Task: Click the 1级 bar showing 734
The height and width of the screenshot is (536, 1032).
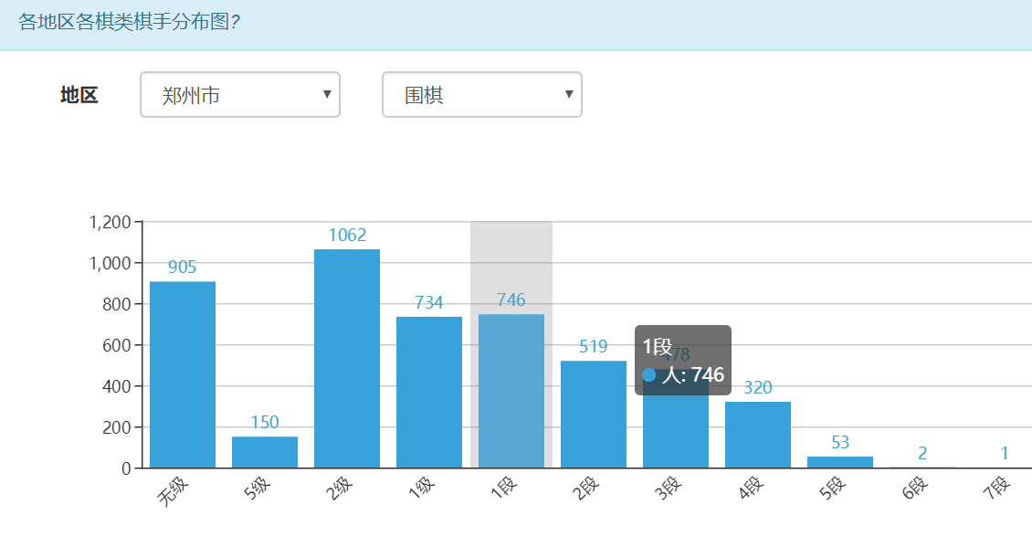Action: tap(429, 392)
